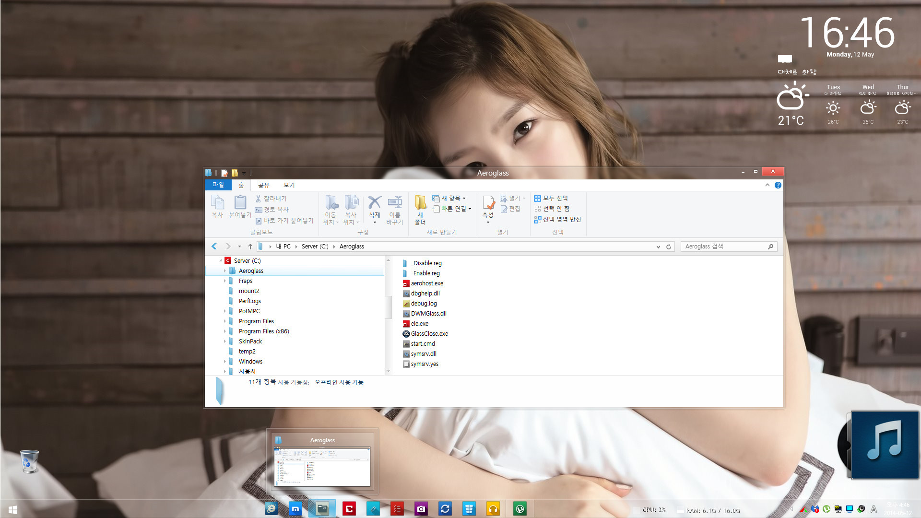This screenshot has width=921, height=518.
Task: Open the address bar history dropdown
Action: pos(658,247)
